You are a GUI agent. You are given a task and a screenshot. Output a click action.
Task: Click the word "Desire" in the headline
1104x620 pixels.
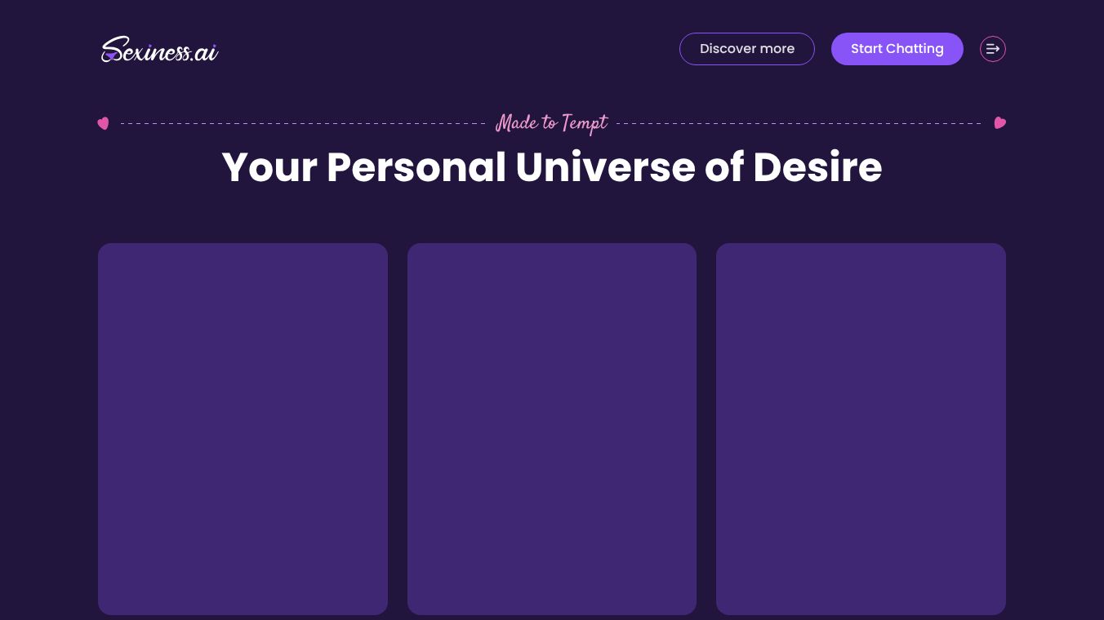point(817,167)
